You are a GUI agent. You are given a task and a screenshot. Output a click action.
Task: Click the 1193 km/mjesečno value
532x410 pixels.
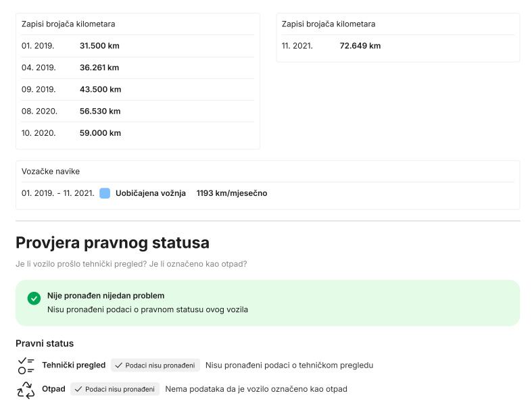pos(231,193)
